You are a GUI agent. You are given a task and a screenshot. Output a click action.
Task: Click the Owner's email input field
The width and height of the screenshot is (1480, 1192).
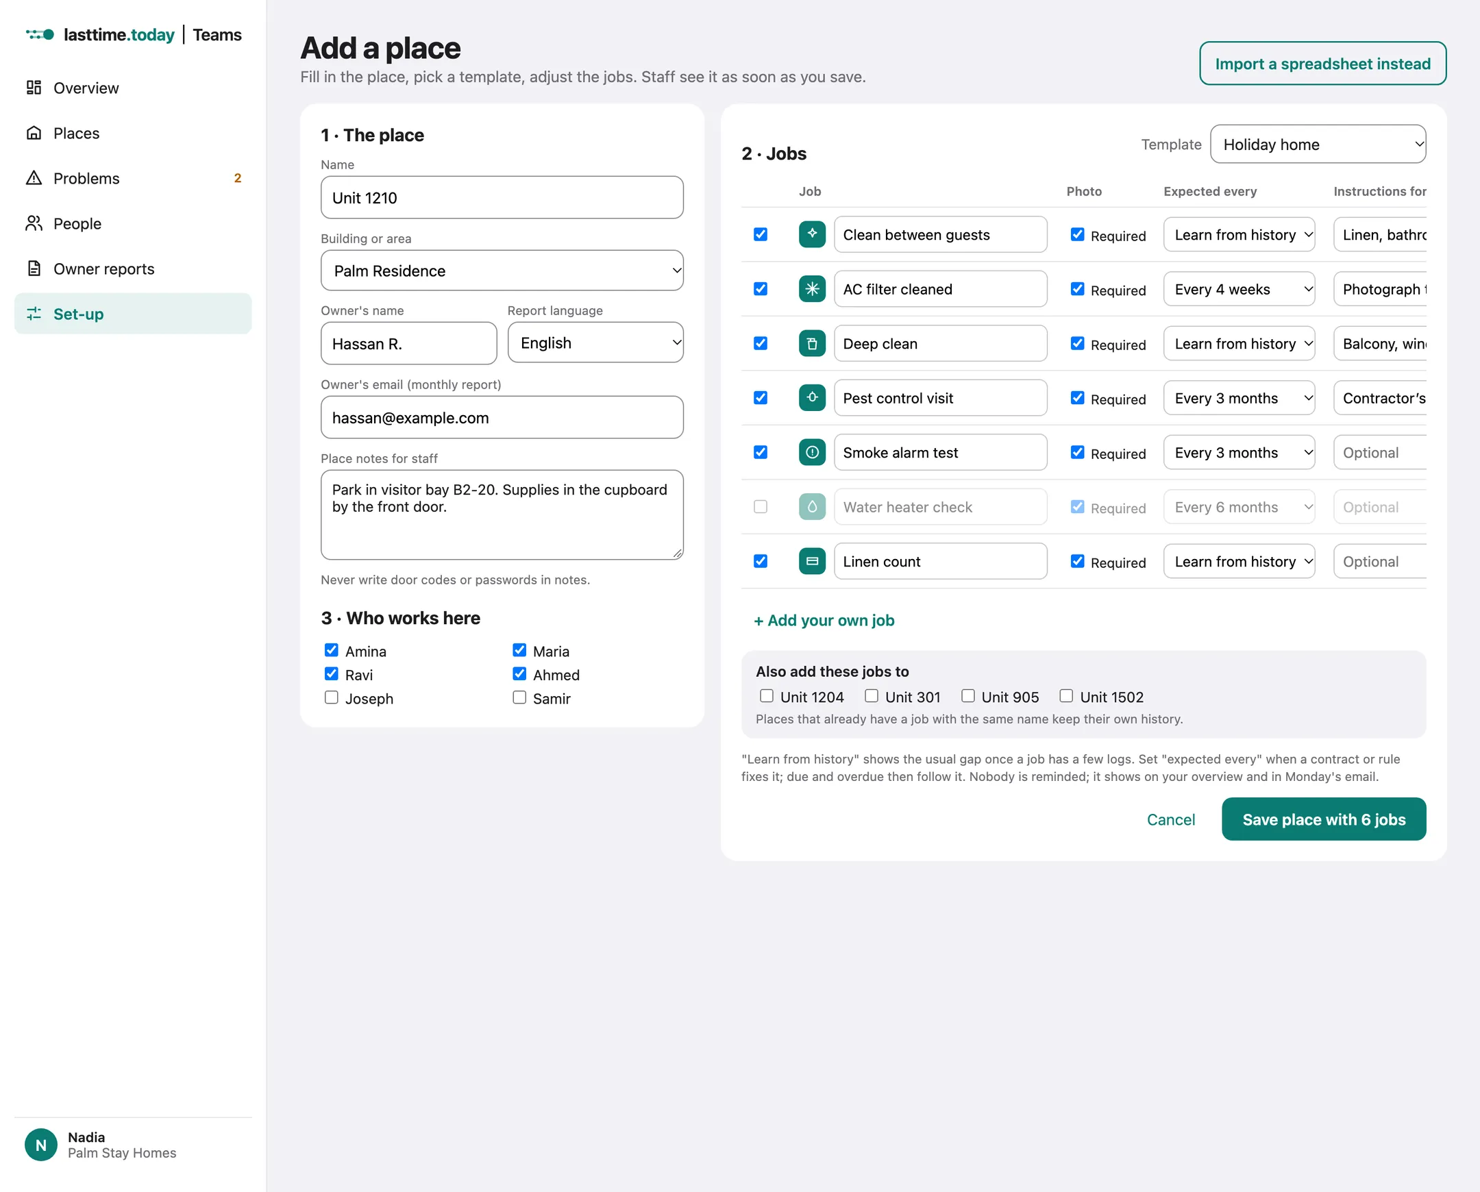502,417
